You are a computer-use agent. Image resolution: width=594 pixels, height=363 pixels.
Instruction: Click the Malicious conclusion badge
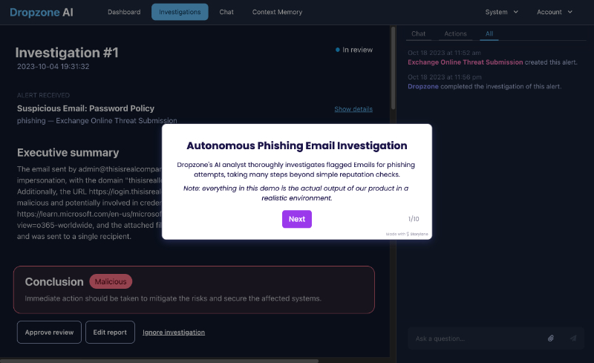pyautogui.click(x=111, y=281)
